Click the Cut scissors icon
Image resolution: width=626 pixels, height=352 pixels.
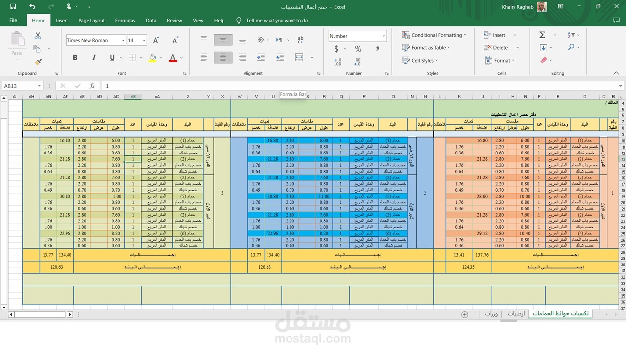coord(38,36)
